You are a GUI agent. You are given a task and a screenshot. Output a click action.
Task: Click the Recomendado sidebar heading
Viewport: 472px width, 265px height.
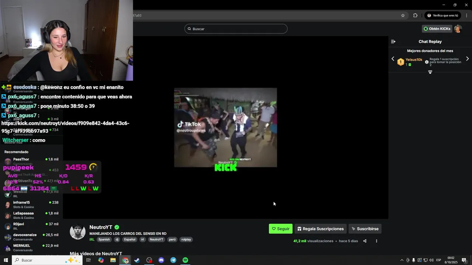coord(16,152)
